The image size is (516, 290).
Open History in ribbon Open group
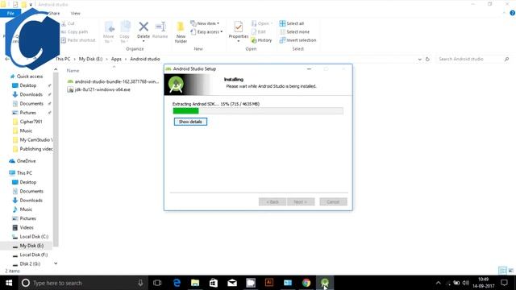pos(261,40)
